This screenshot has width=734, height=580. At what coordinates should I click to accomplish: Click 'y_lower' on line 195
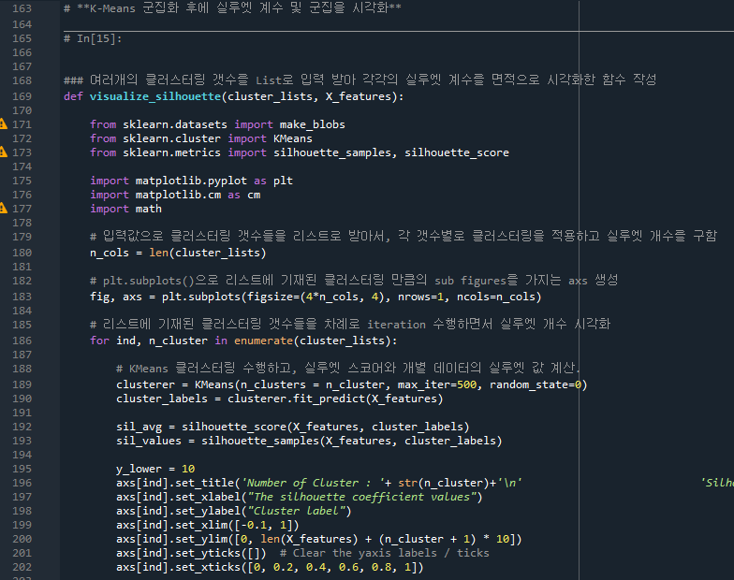tap(139, 469)
